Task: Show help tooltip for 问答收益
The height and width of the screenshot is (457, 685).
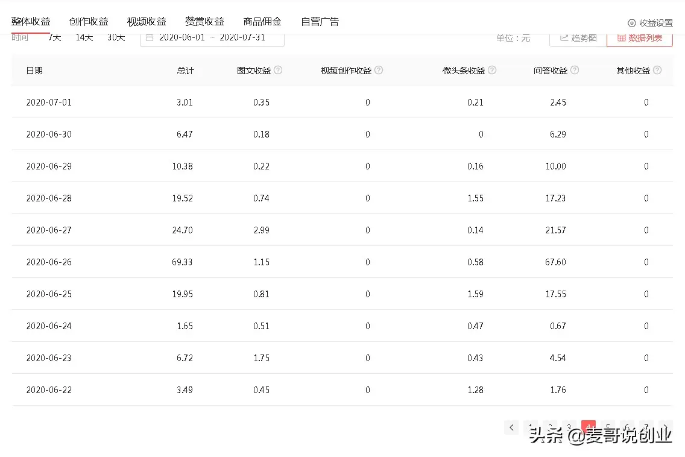Action: pos(575,70)
